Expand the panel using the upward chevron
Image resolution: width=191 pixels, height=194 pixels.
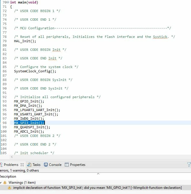(98, 174)
